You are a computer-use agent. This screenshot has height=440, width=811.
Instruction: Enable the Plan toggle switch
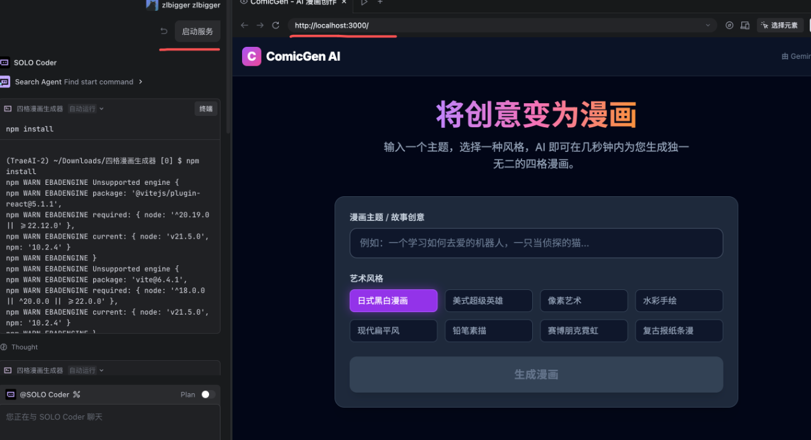point(208,394)
